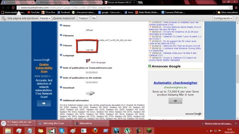Expand options for Minecraft.rar download
This screenshot has width=239, height=134.
click(x=108, y=123)
